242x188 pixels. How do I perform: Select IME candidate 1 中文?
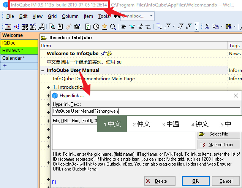click(x=112, y=124)
